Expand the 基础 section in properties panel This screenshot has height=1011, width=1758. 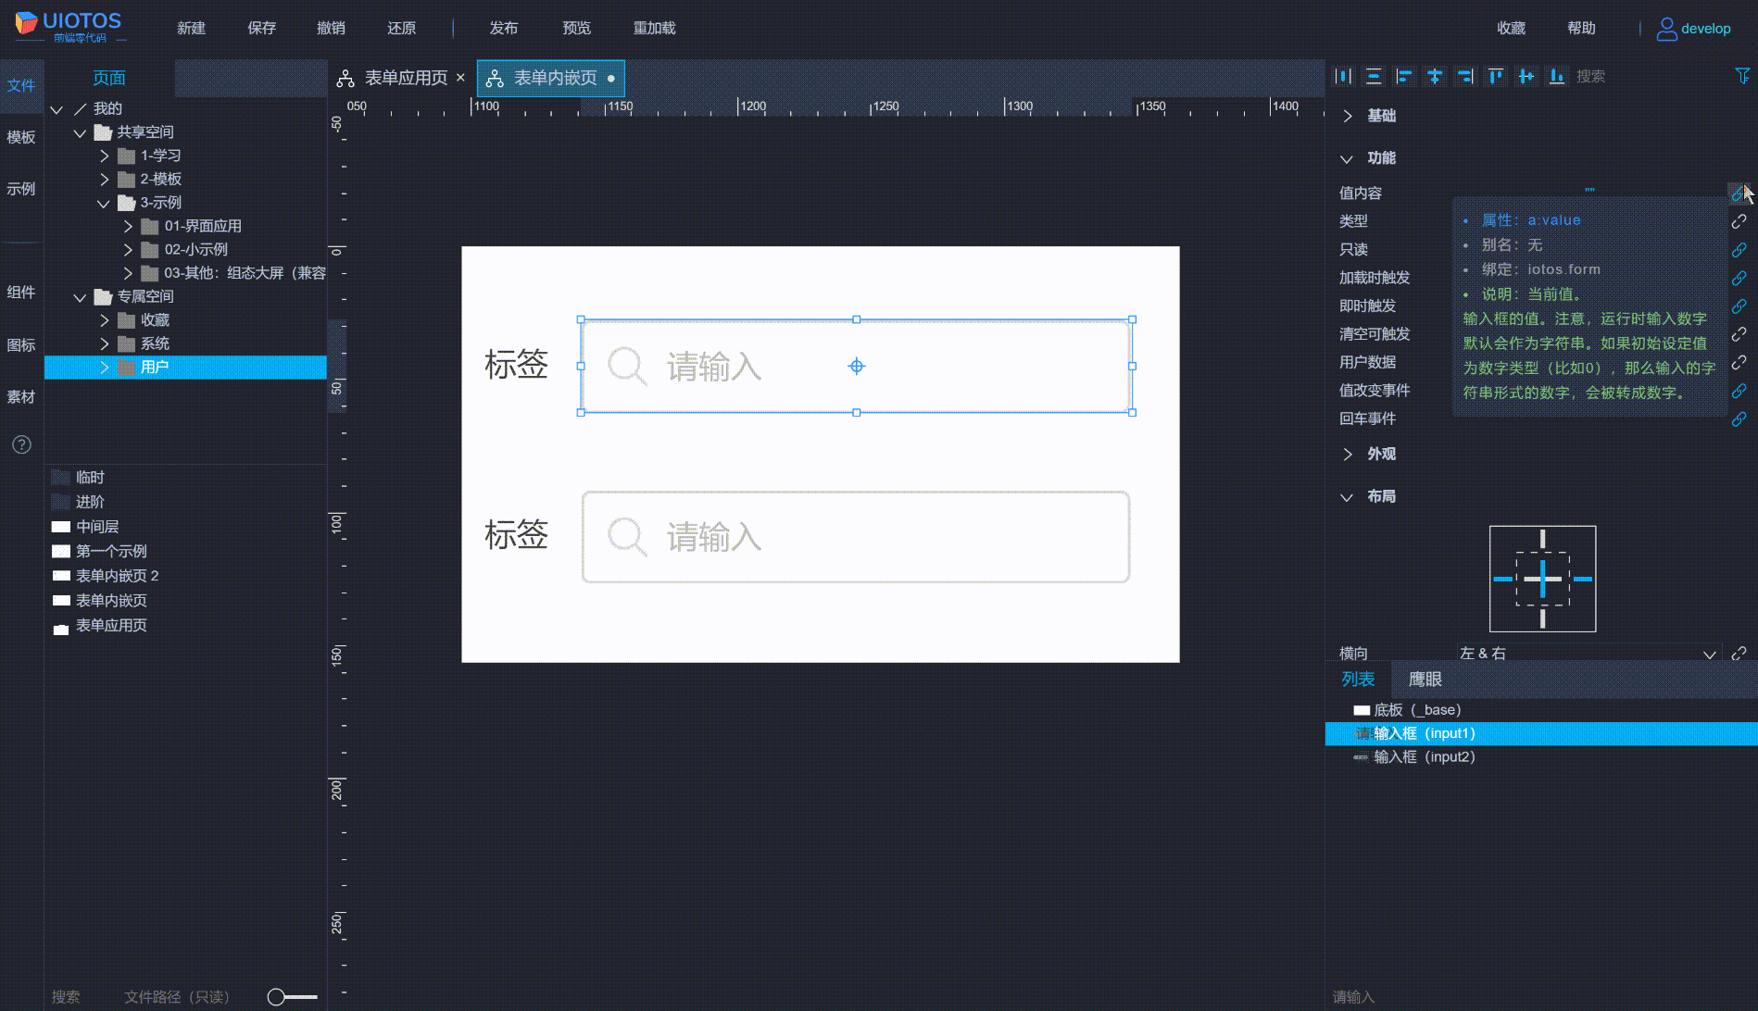point(1348,116)
